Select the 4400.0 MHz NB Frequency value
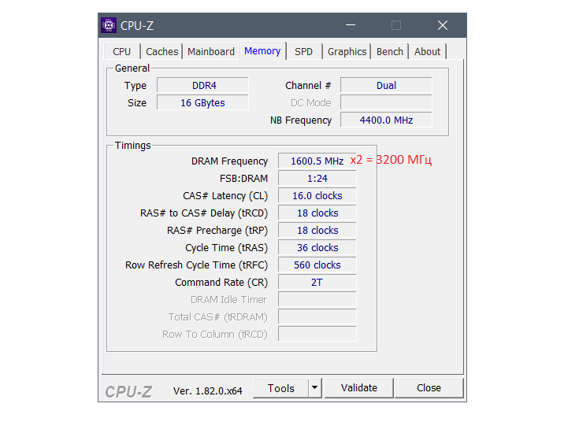 (x=386, y=120)
